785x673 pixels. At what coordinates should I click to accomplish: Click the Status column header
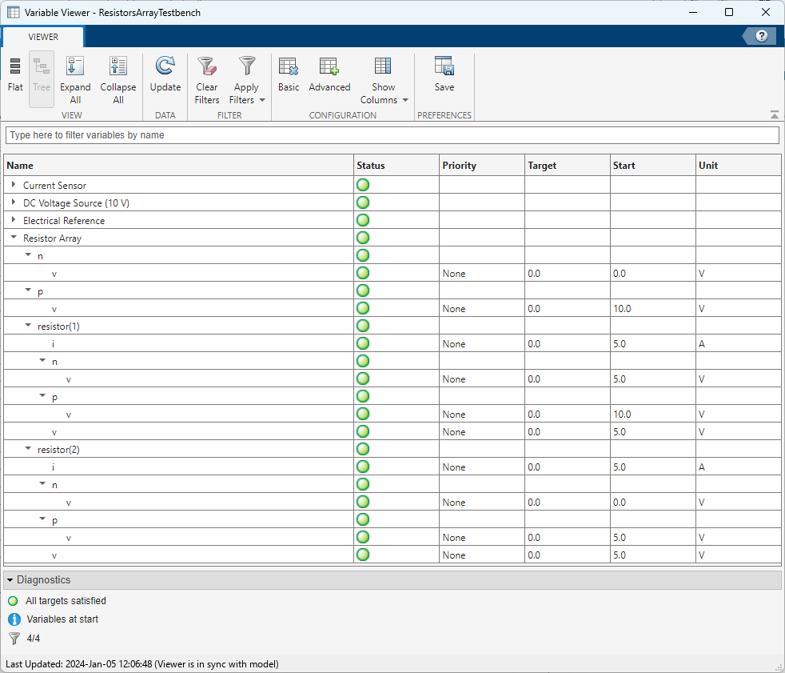396,166
